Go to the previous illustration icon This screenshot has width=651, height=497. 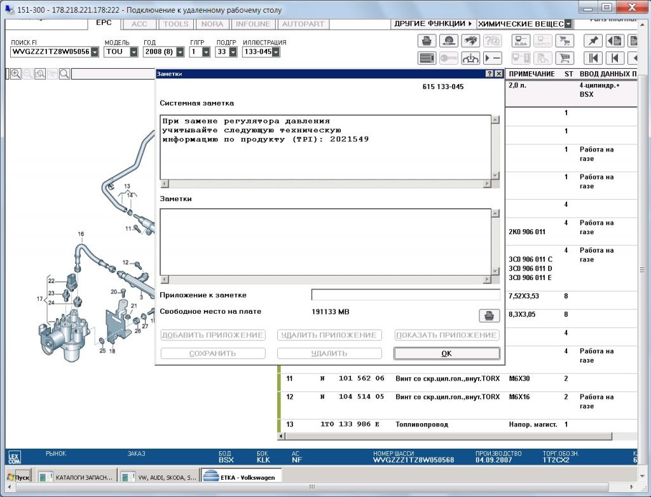(615, 58)
